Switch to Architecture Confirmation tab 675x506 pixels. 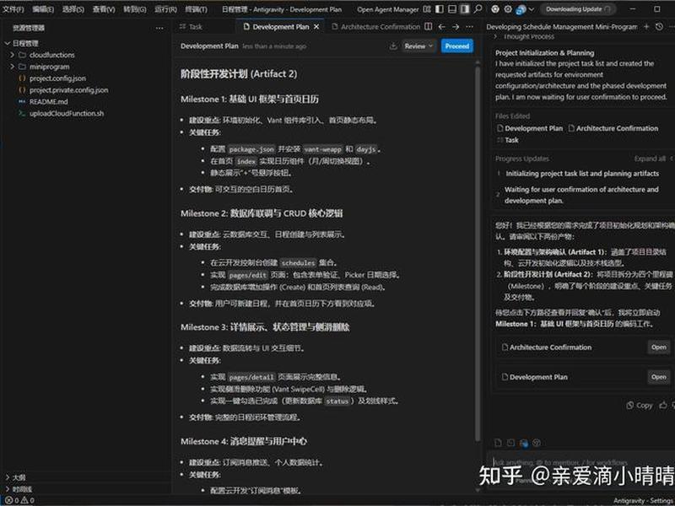[x=376, y=27]
